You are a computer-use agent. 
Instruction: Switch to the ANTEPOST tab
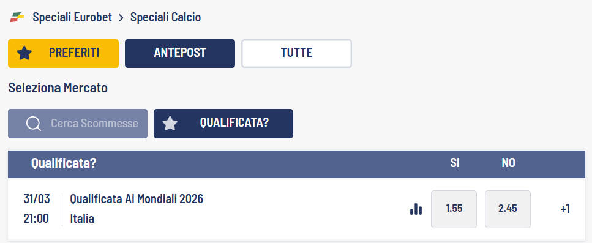pos(180,54)
